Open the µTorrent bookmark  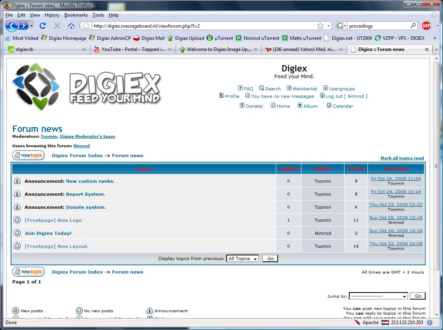220,38
